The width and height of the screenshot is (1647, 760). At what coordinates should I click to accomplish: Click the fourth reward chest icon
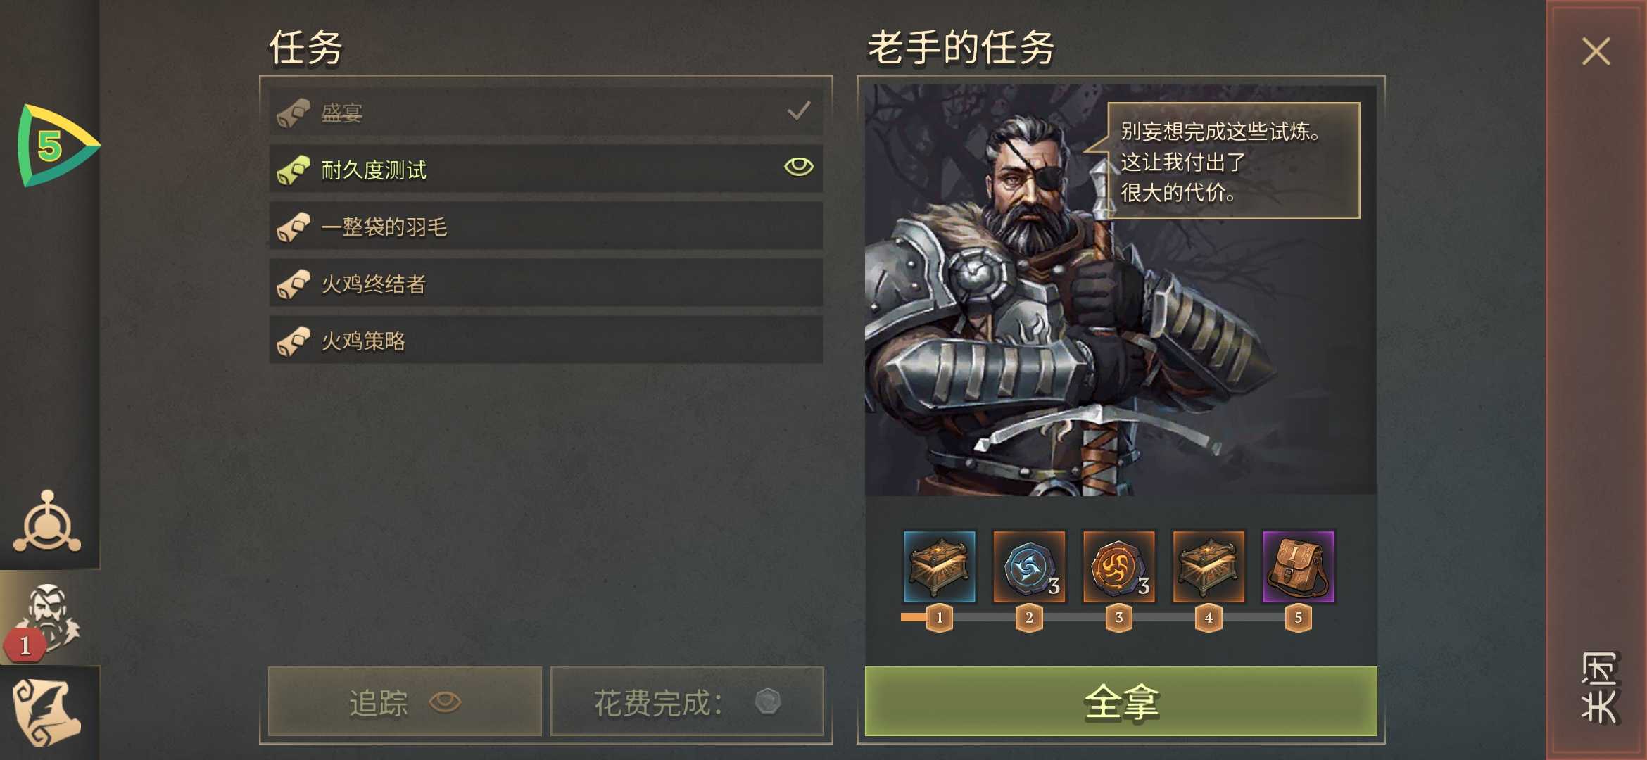tap(1209, 566)
